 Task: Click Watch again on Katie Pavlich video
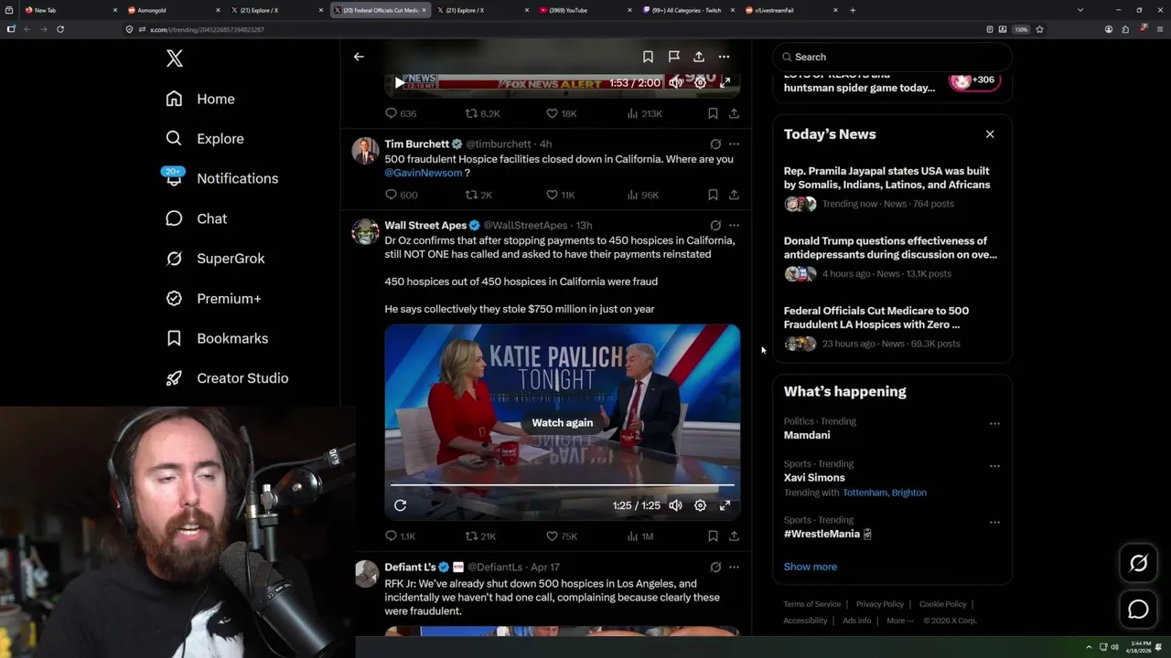563,422
